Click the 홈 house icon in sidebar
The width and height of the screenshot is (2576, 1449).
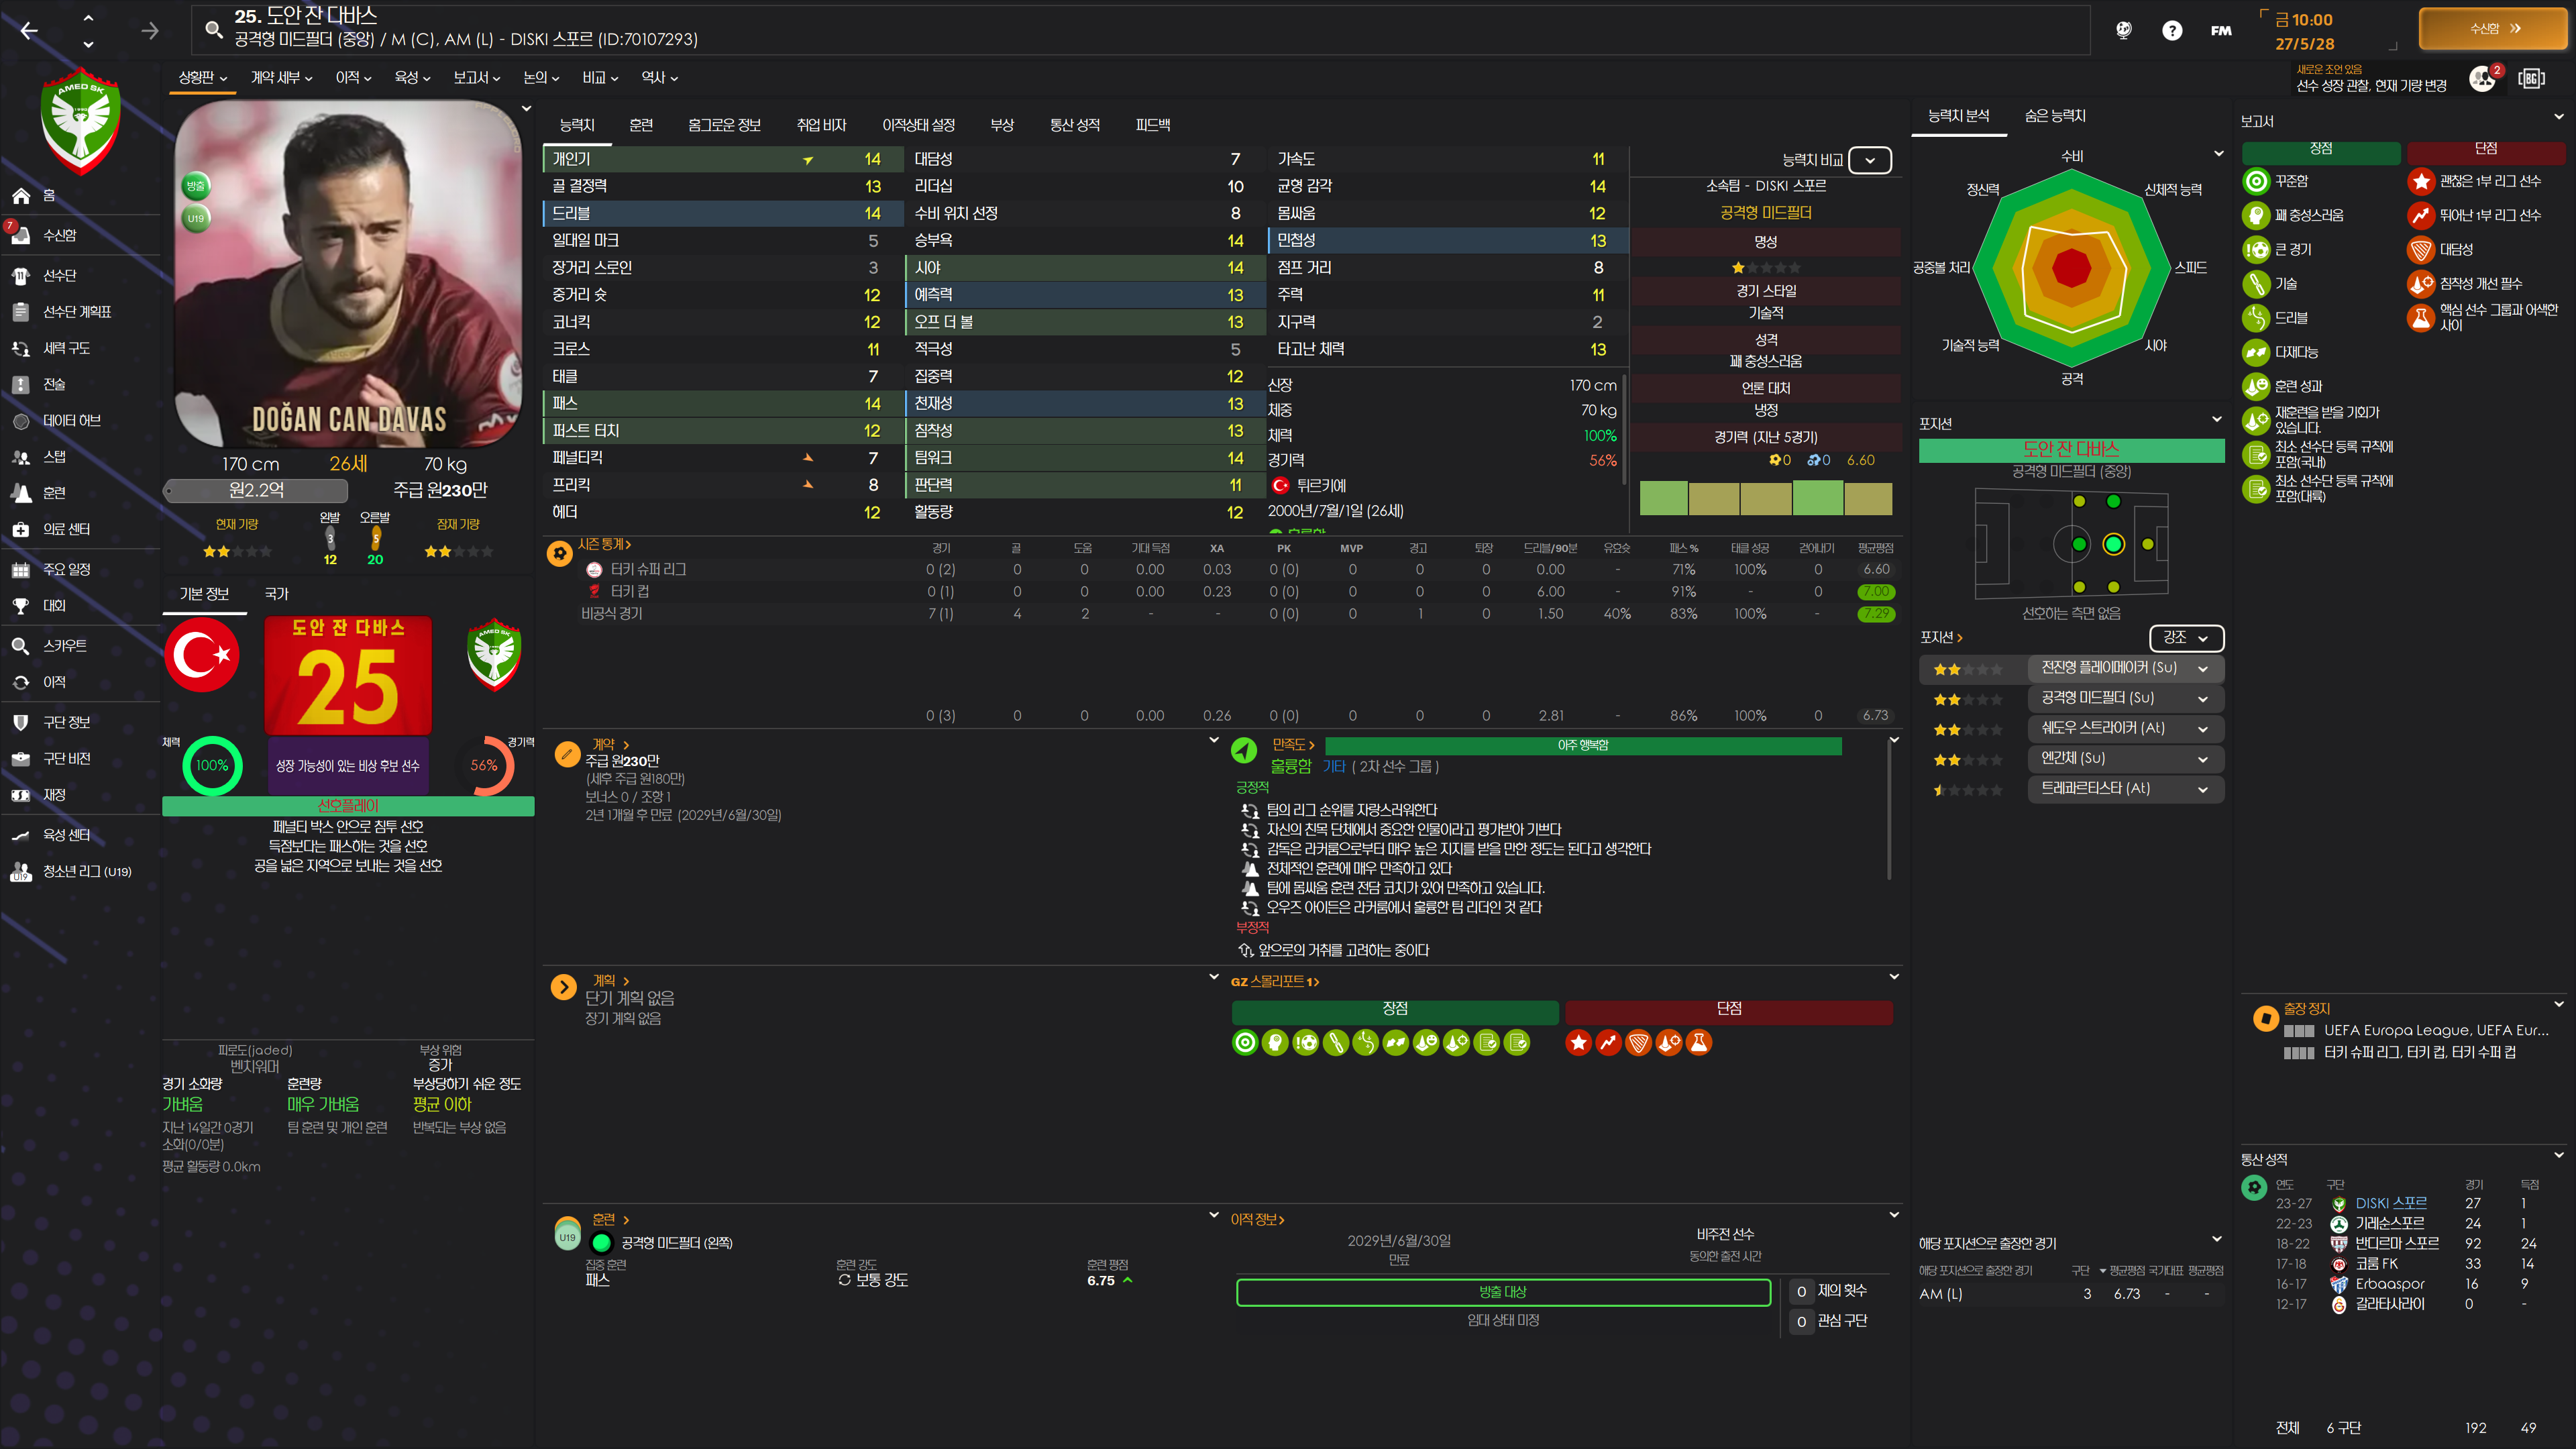(x=21, y=196)
